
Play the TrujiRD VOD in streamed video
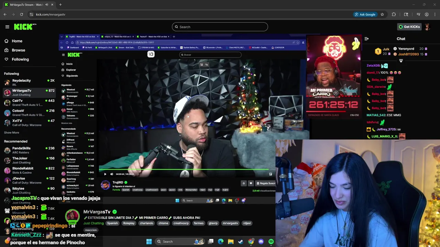click(105, 174)
